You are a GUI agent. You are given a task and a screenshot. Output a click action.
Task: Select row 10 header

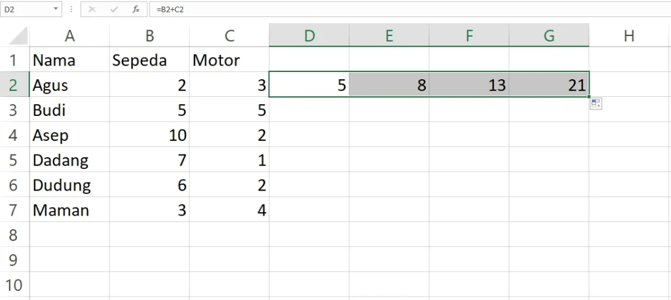click(x=14, y=284)
